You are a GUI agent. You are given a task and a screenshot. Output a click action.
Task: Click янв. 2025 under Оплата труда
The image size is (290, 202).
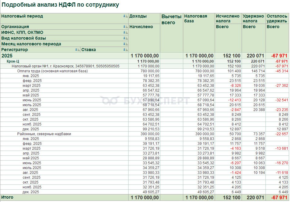(31, 76)
